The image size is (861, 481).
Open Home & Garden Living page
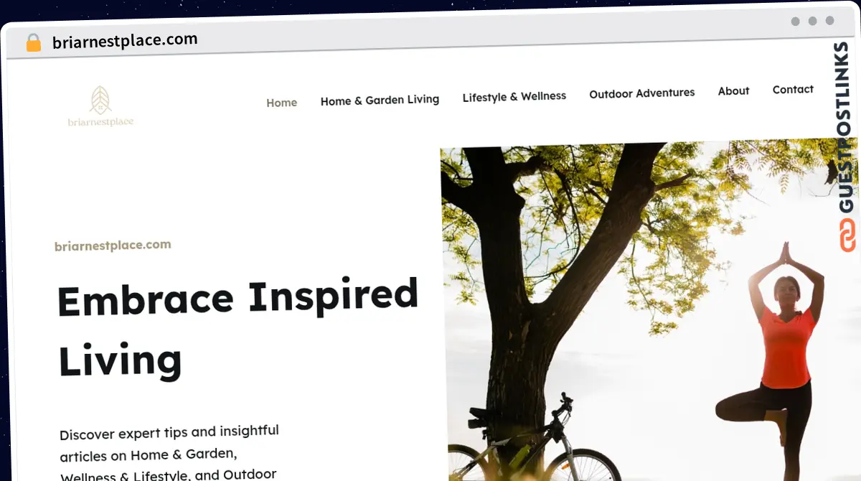pos(380,101)
